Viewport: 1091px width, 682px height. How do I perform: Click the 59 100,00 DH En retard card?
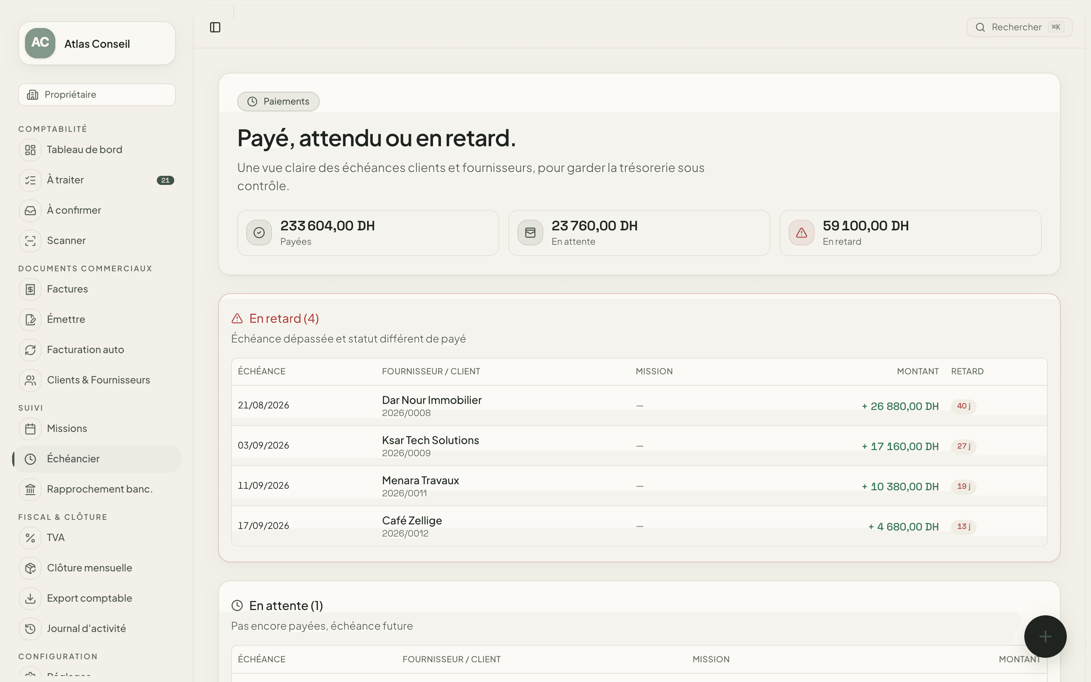(x=910, y=233)
